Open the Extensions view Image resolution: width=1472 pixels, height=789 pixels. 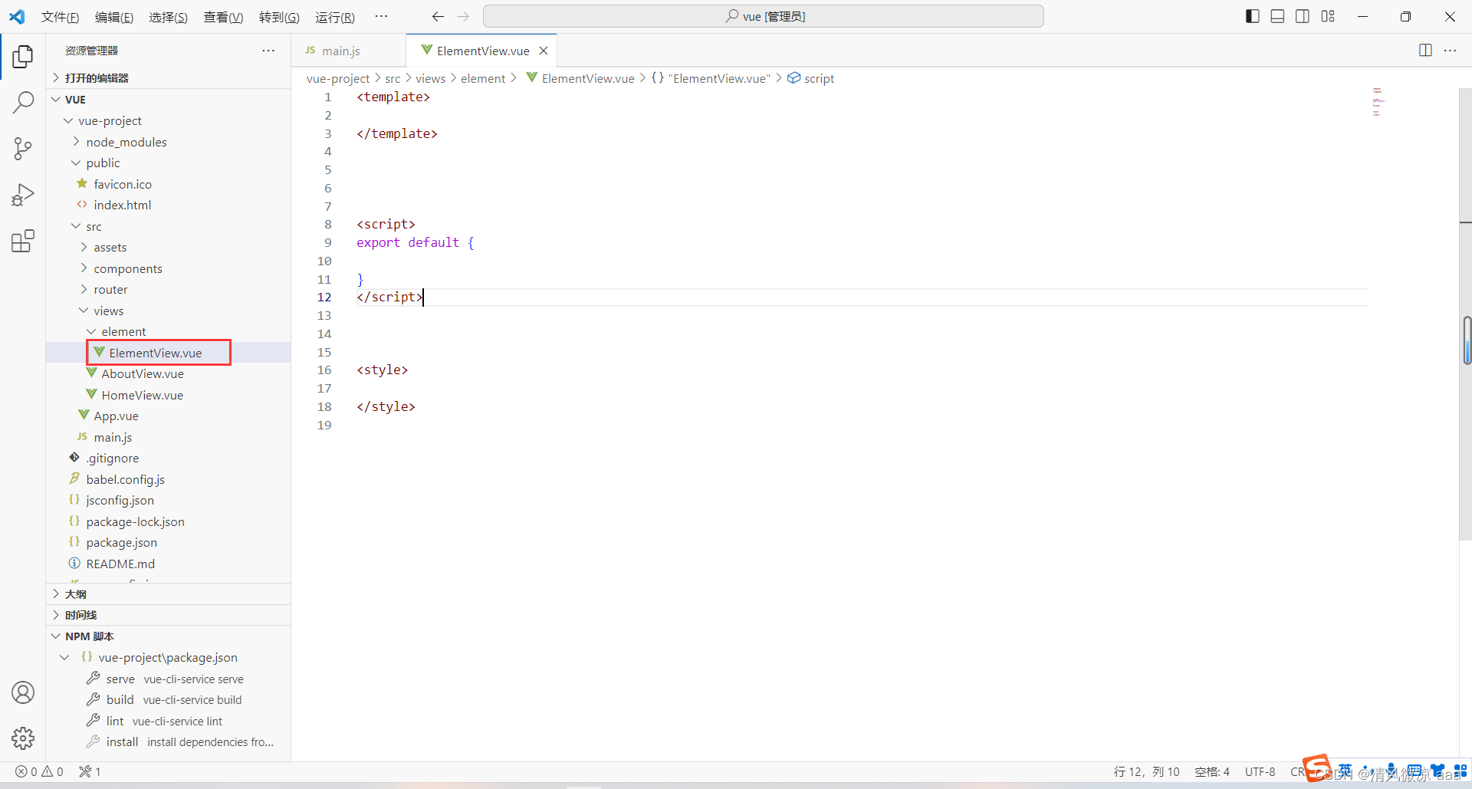pos(23,241)
